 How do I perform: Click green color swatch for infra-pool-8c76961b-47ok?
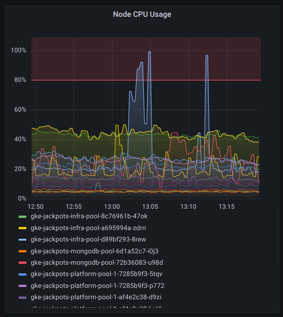[x=22, y=217]
